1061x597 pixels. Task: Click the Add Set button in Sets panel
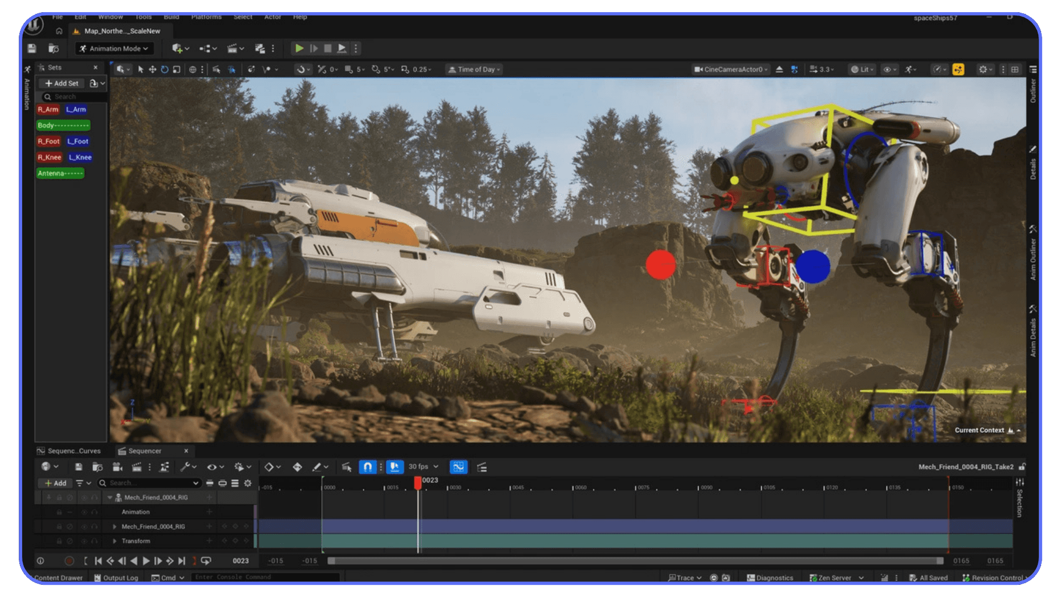(61, 83)
